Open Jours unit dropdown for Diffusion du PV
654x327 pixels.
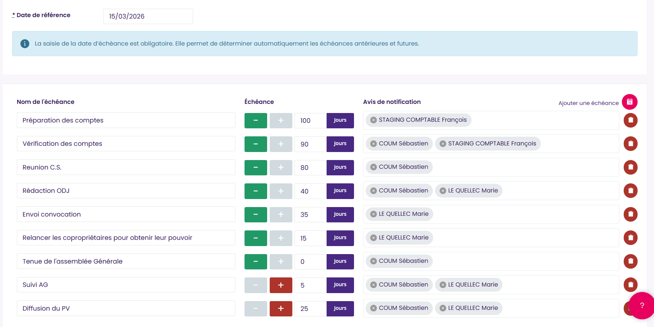(x=340, y=309)
